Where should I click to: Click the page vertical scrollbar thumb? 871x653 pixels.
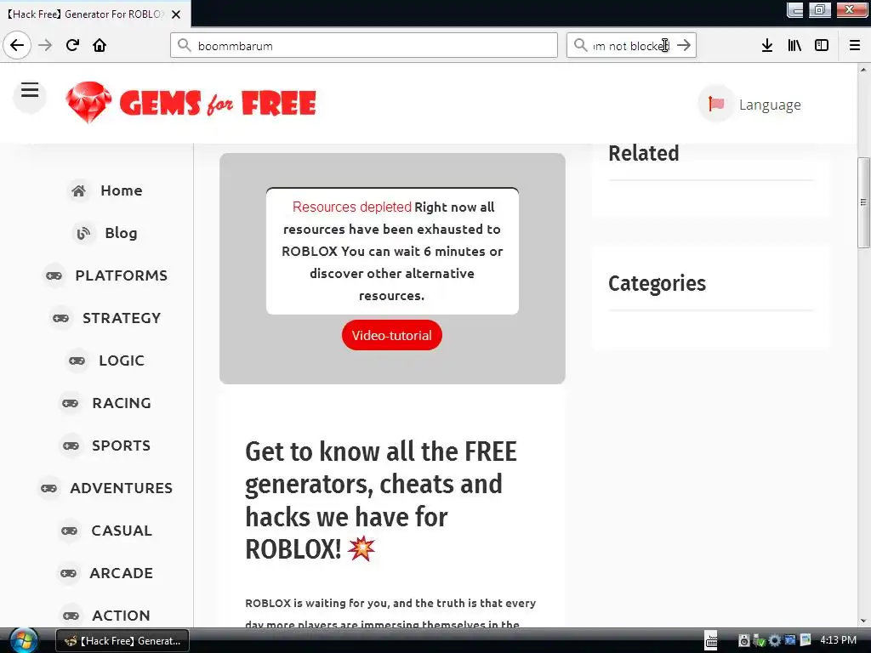point(863,202)
